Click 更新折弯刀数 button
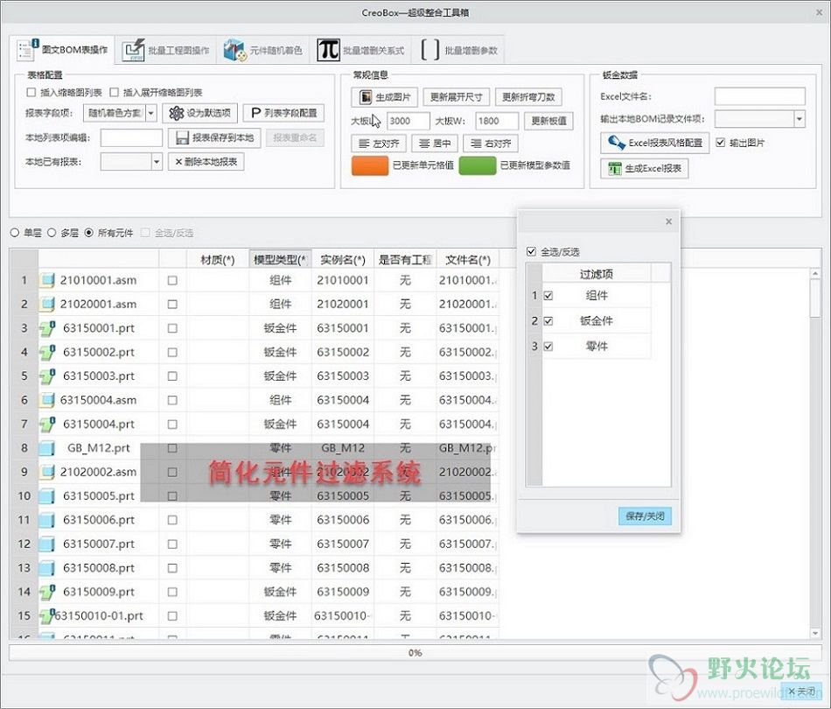The image size is (831, 709). [528, 97]
